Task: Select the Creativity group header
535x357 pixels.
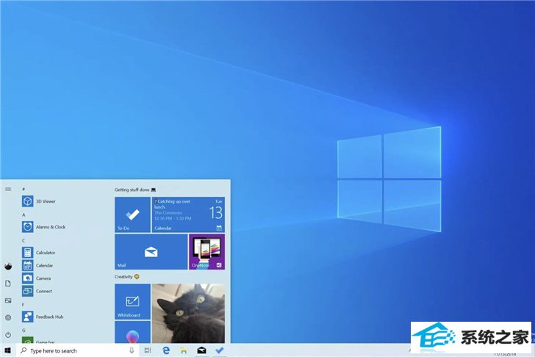Action: click(126, 276)
